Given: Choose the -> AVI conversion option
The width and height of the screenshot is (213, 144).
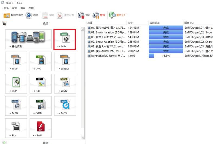Looking at the screenshot, I should [x=41, y=61].
